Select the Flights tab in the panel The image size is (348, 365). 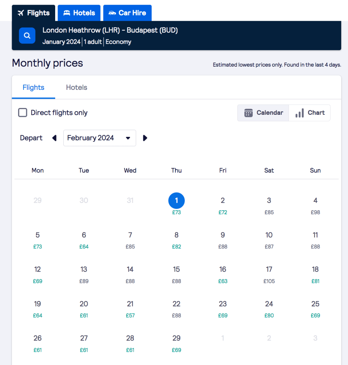33,87
